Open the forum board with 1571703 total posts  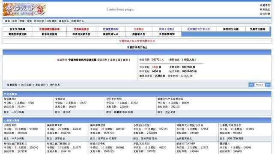point(98,125)
